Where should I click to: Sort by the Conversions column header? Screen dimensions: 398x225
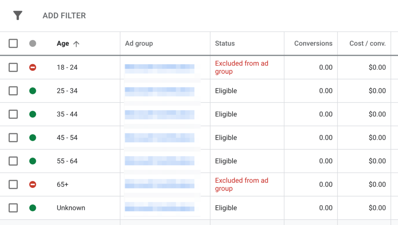point(313,43)
